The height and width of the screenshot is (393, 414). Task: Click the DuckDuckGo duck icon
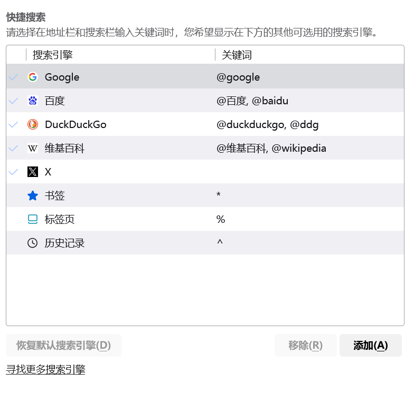pos(33,124)
